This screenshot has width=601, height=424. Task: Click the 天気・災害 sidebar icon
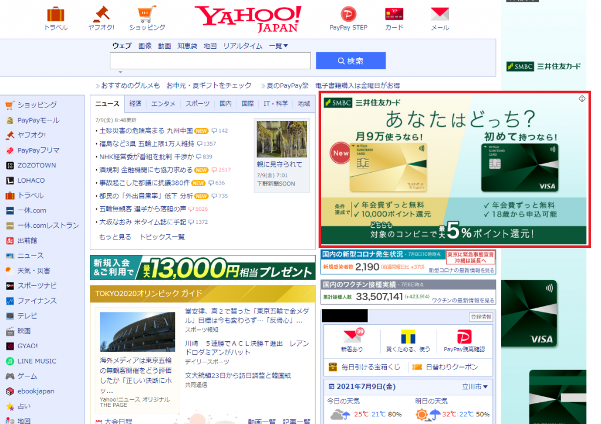10,271
